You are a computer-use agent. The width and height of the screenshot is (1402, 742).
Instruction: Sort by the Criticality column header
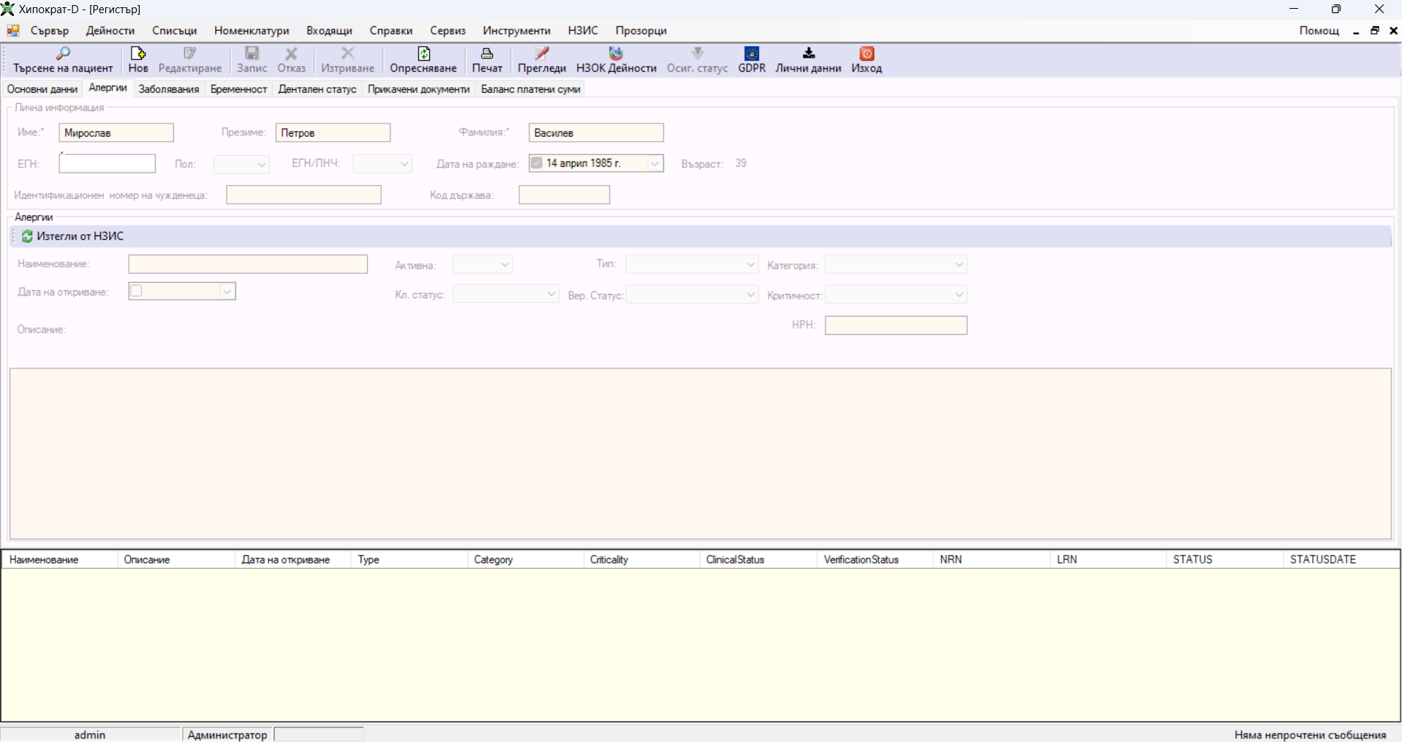tap(641, 560)
